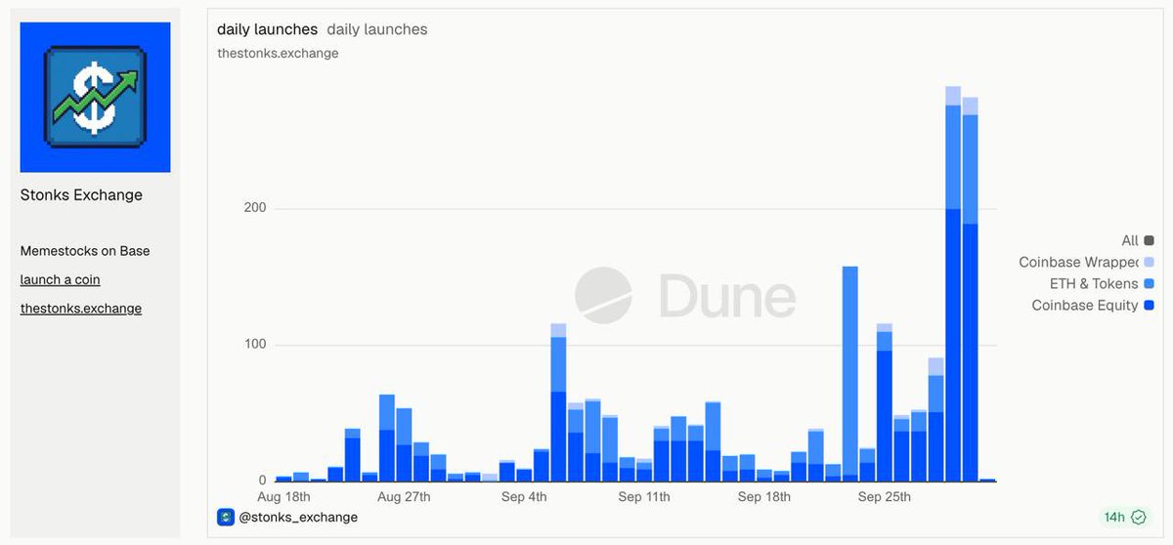
Task: Click the 'Aug 18th' axis label
Action: click(282, 497)
